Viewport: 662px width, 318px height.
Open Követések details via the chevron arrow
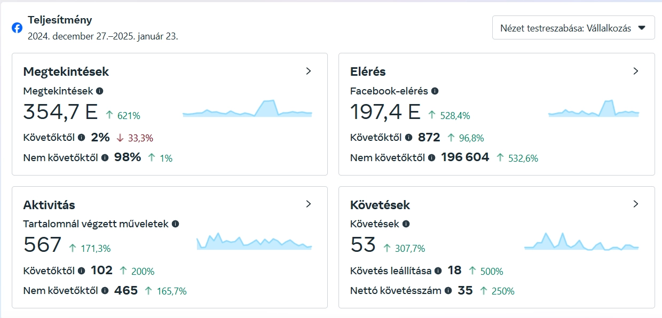coord(635,204)
